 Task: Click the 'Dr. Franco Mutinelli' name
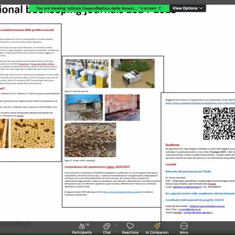[x=175, y=178]
